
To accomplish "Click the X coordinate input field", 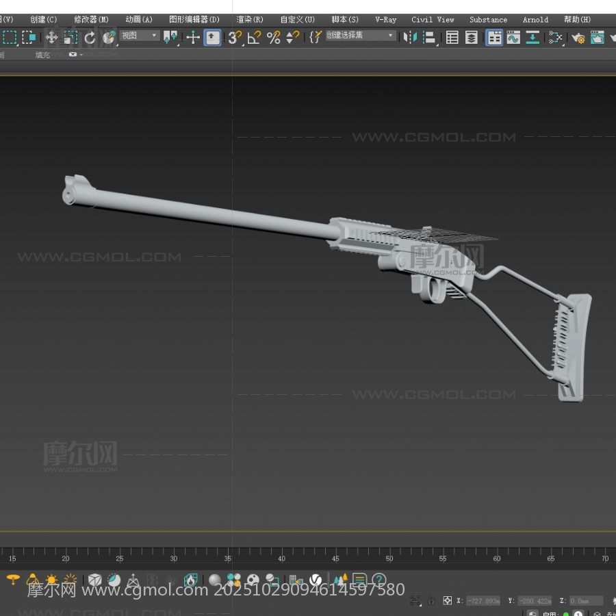I will coord(483,601).
